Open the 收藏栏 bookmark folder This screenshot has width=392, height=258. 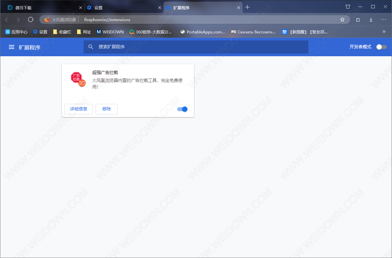coord(62,32)
